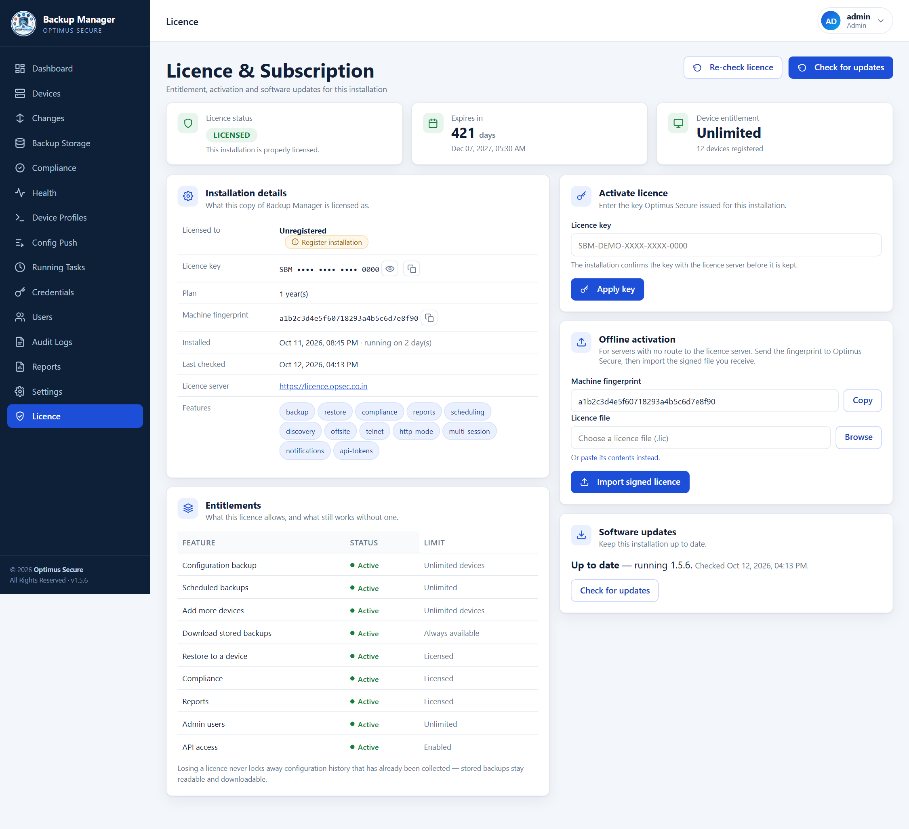Click the Re-check licence button
This screenshot has height=829, width=909.
click(x=733, y=67)
